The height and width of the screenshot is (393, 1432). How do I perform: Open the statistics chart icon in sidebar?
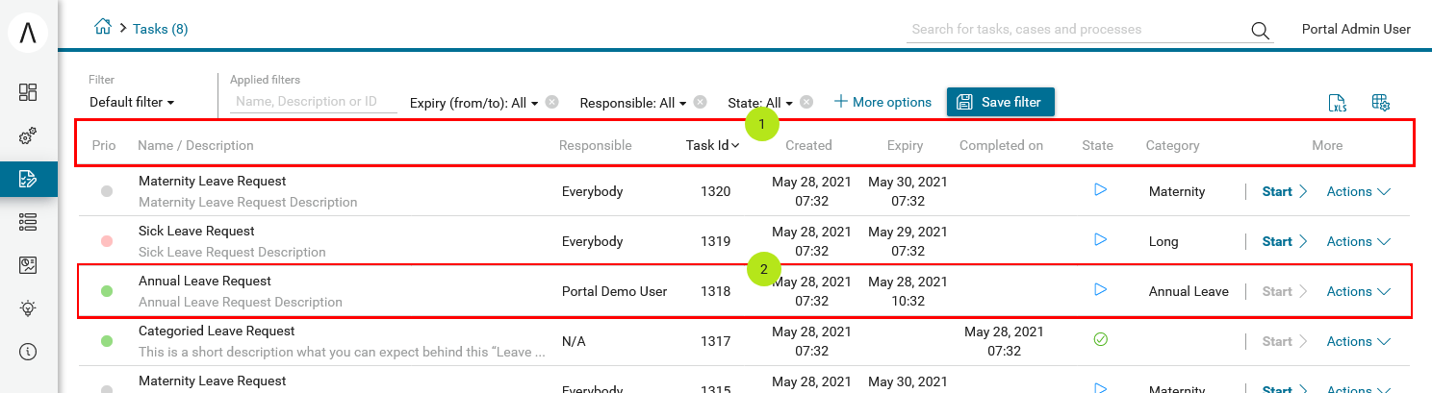tap(28, 265)
